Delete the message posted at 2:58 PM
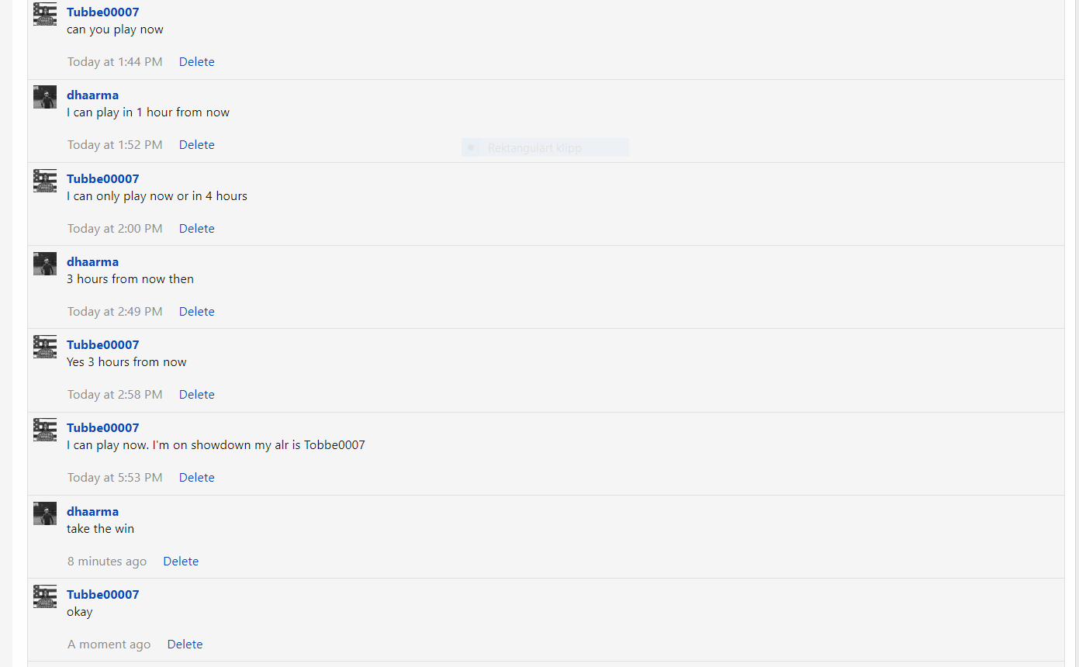This screenshot has width=1079, height=667. click(x=197, y=395)
